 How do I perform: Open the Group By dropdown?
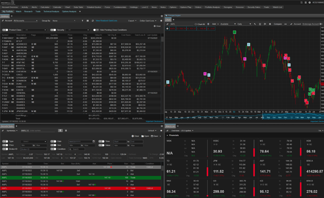[x=64, y=21]
